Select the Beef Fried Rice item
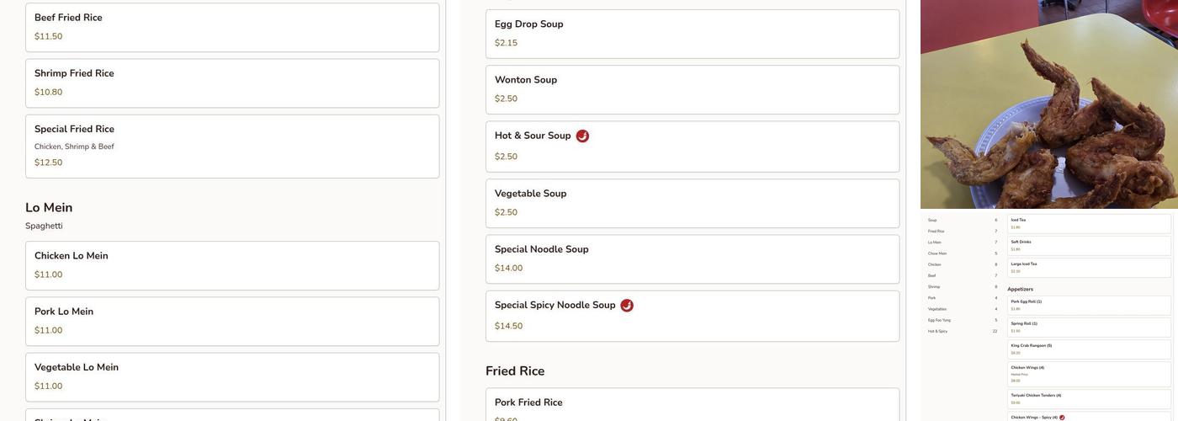 [x=232, y=27]
